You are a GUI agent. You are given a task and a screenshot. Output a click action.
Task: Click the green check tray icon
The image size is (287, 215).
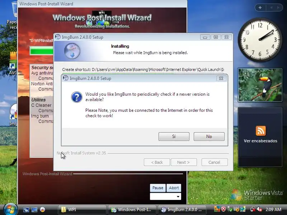tap(230, 209)
